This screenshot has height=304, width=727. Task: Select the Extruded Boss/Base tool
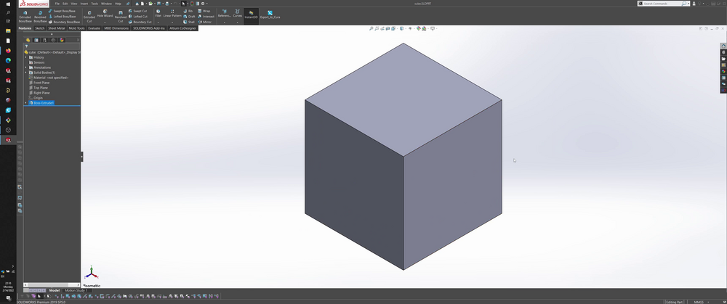(25, 16)
